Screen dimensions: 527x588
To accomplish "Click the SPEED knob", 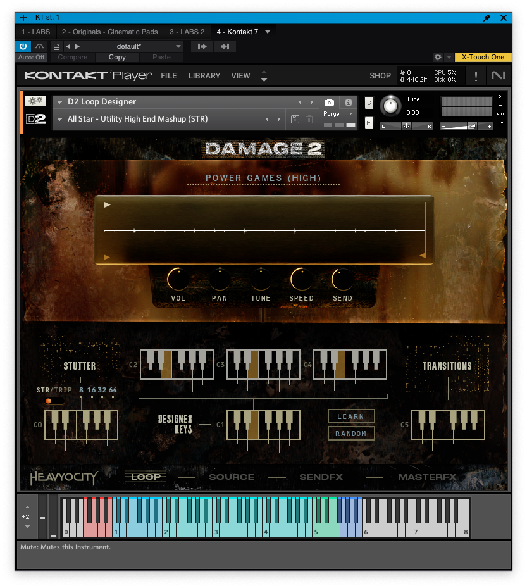I will point(301,279).
